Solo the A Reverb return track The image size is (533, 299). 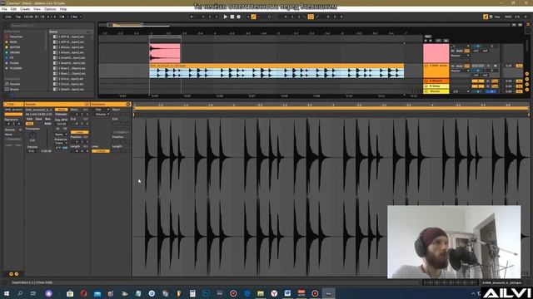point(488,81)
